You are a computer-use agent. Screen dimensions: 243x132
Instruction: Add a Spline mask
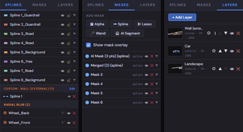[121, 24]
